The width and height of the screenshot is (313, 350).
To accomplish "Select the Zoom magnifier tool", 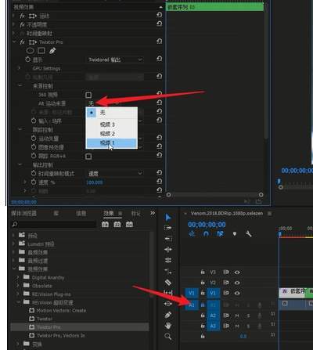I will click(x=168, y=337).
